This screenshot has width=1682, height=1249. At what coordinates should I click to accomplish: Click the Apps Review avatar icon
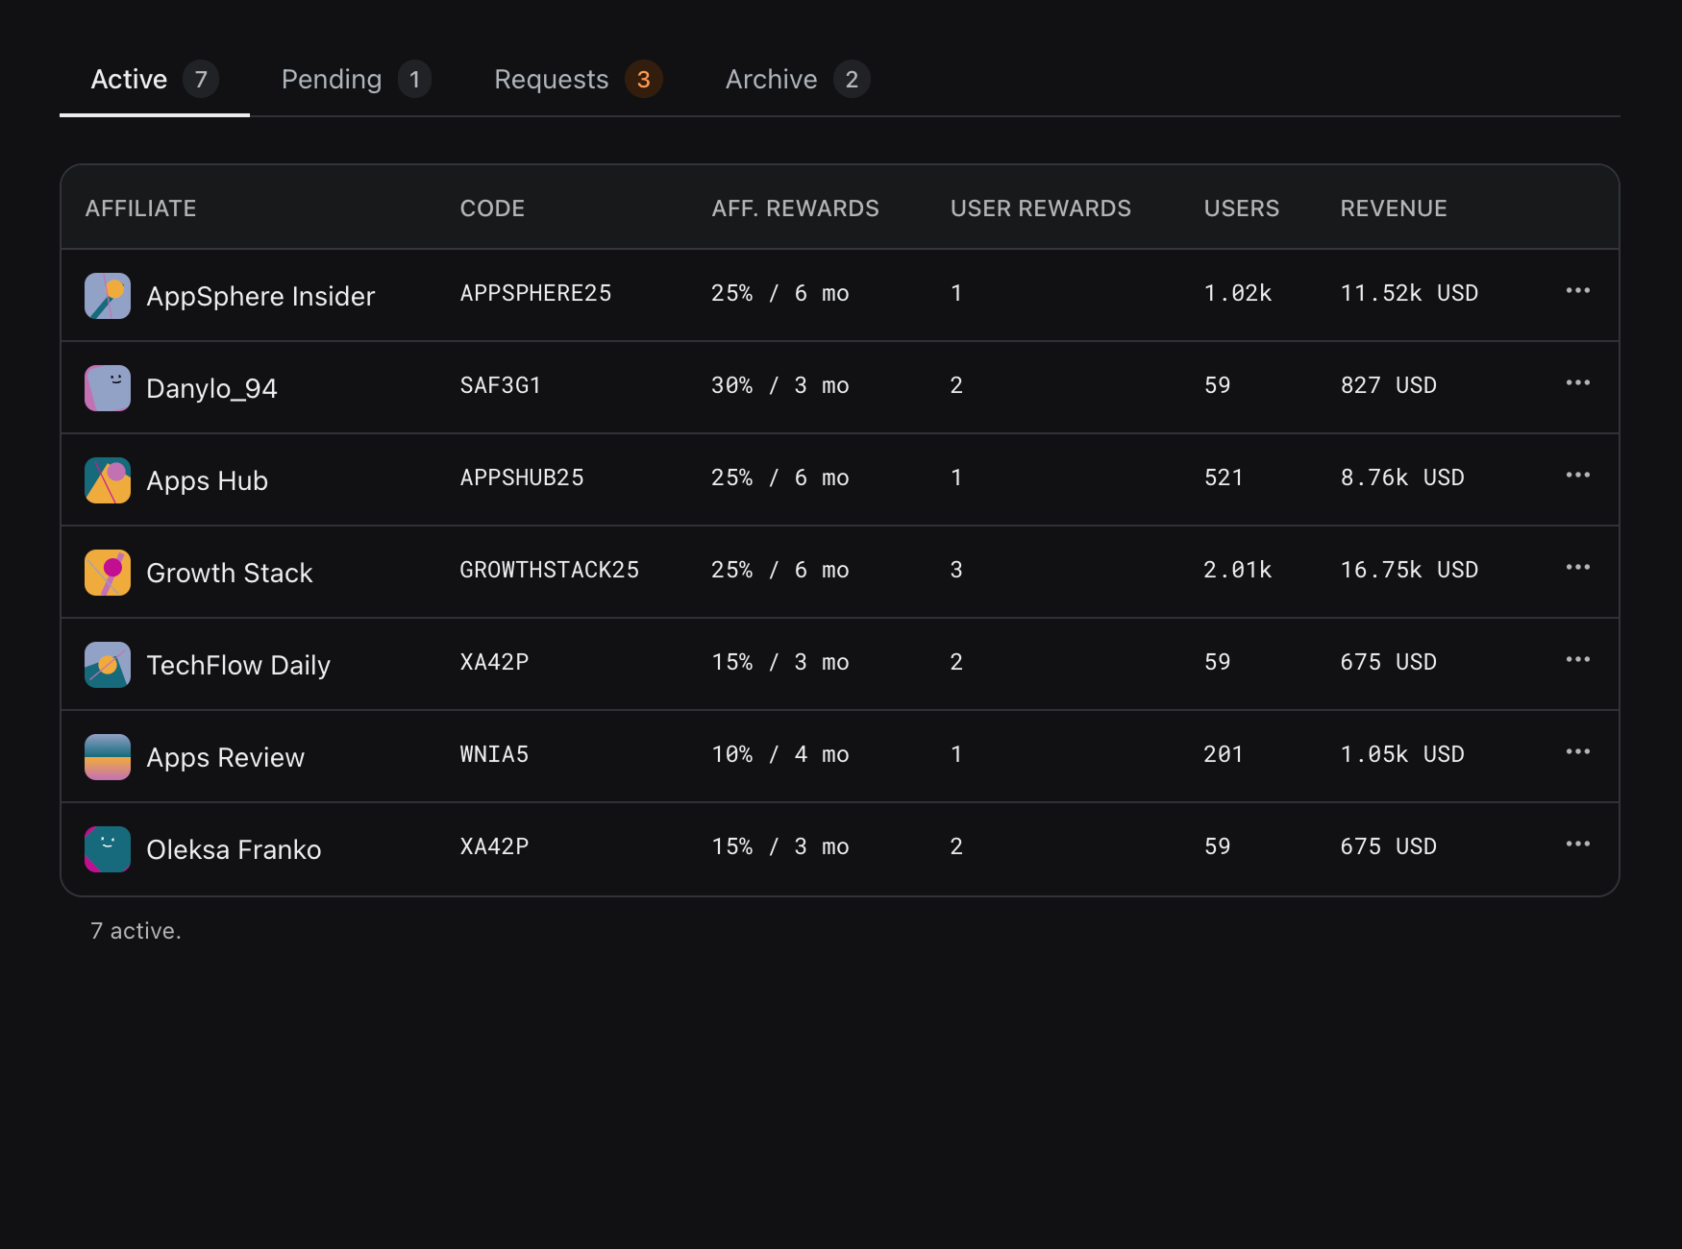point(107,756)
